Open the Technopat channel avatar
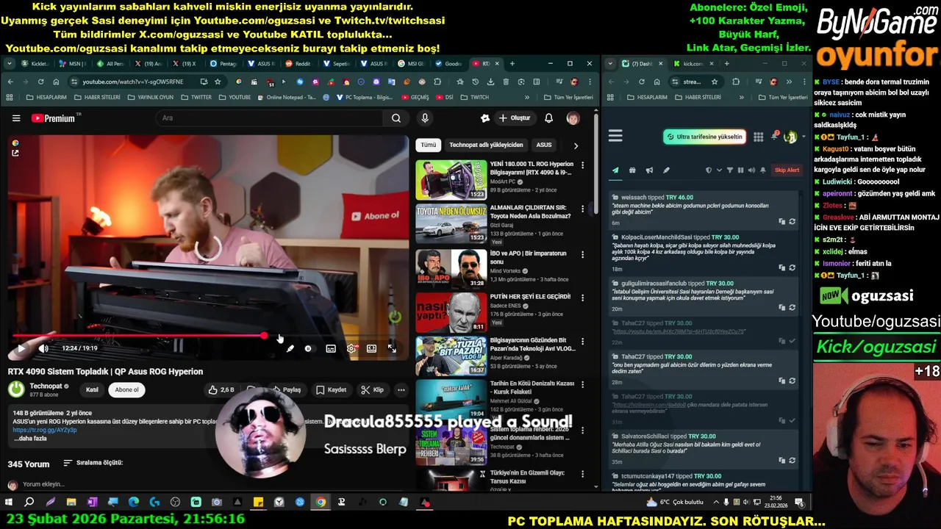This screenshot has width=941, height=529. 16,389
